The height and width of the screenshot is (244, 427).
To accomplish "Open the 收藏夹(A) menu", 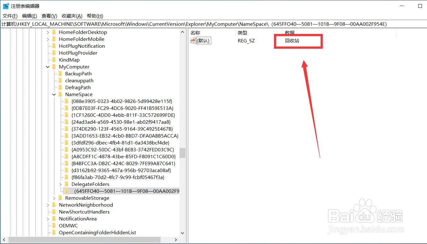I will click(x=72, y=16).
